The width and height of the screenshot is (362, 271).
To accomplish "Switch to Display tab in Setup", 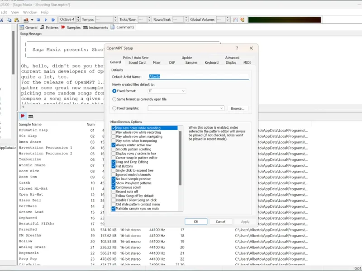I will pyautogui.click(x=231, y=62).
